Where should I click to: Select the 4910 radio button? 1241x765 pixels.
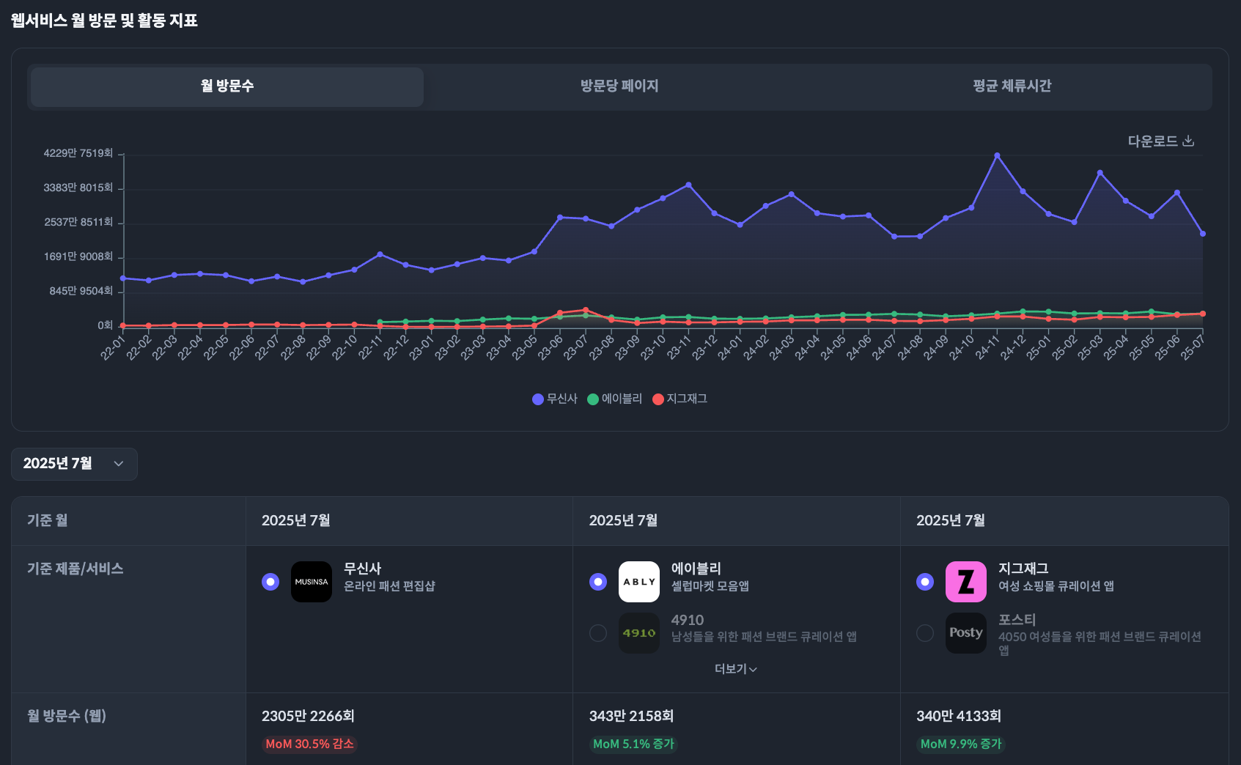[x=597, y=632]
